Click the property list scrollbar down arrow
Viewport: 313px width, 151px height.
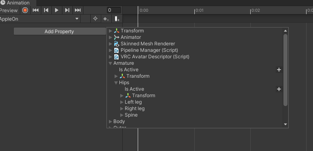click(285, 124)
